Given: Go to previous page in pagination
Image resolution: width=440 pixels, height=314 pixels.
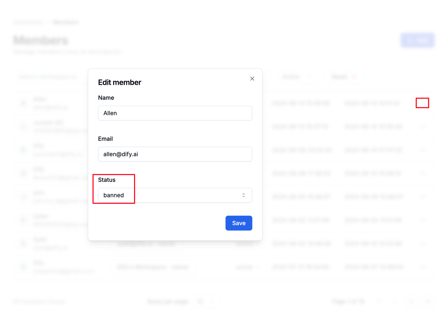Looking at the screenshot, I should tap(395, 301).
